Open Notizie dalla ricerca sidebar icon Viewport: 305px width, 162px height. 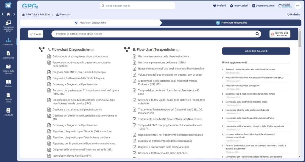coord(8,68)
